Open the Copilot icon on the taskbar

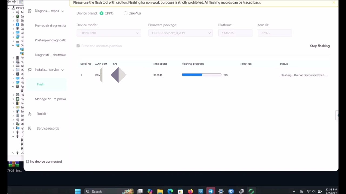click(150, 191)
